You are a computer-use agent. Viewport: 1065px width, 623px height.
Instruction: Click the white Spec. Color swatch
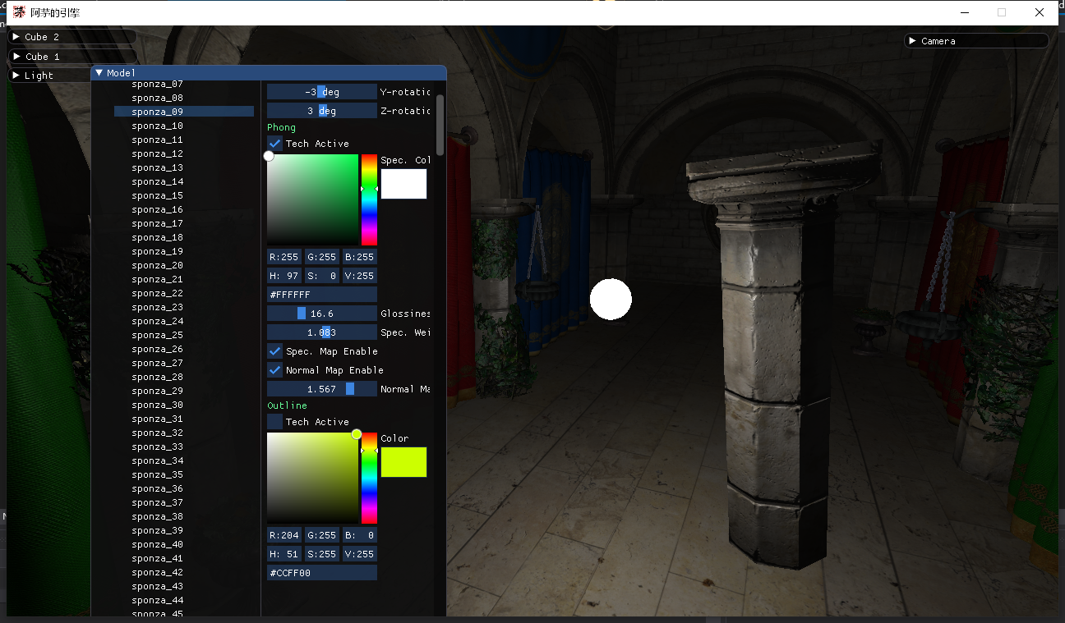(403, 184)
